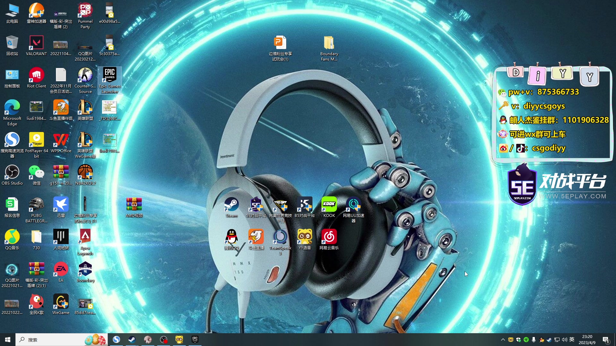Open the 迅雷 desktop shortcut
616x346 pixels.
[61, 207]
